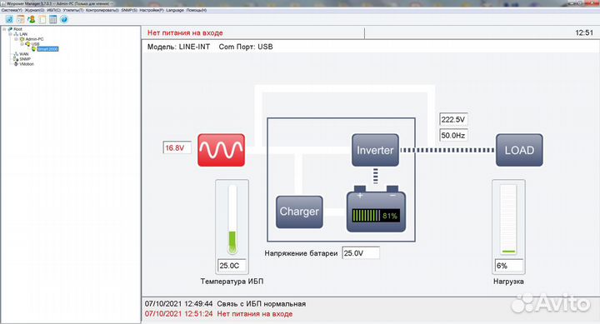Click the load percentage field 6%
Screen dimensions: 600x324
click(509, 266)
